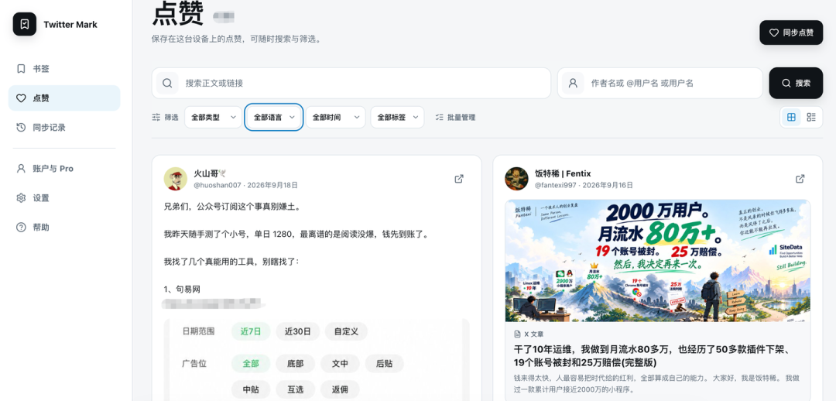836x401 pixels.
Task: Click the 2000万用户 article cover image
Action: [x=657, y=261]
